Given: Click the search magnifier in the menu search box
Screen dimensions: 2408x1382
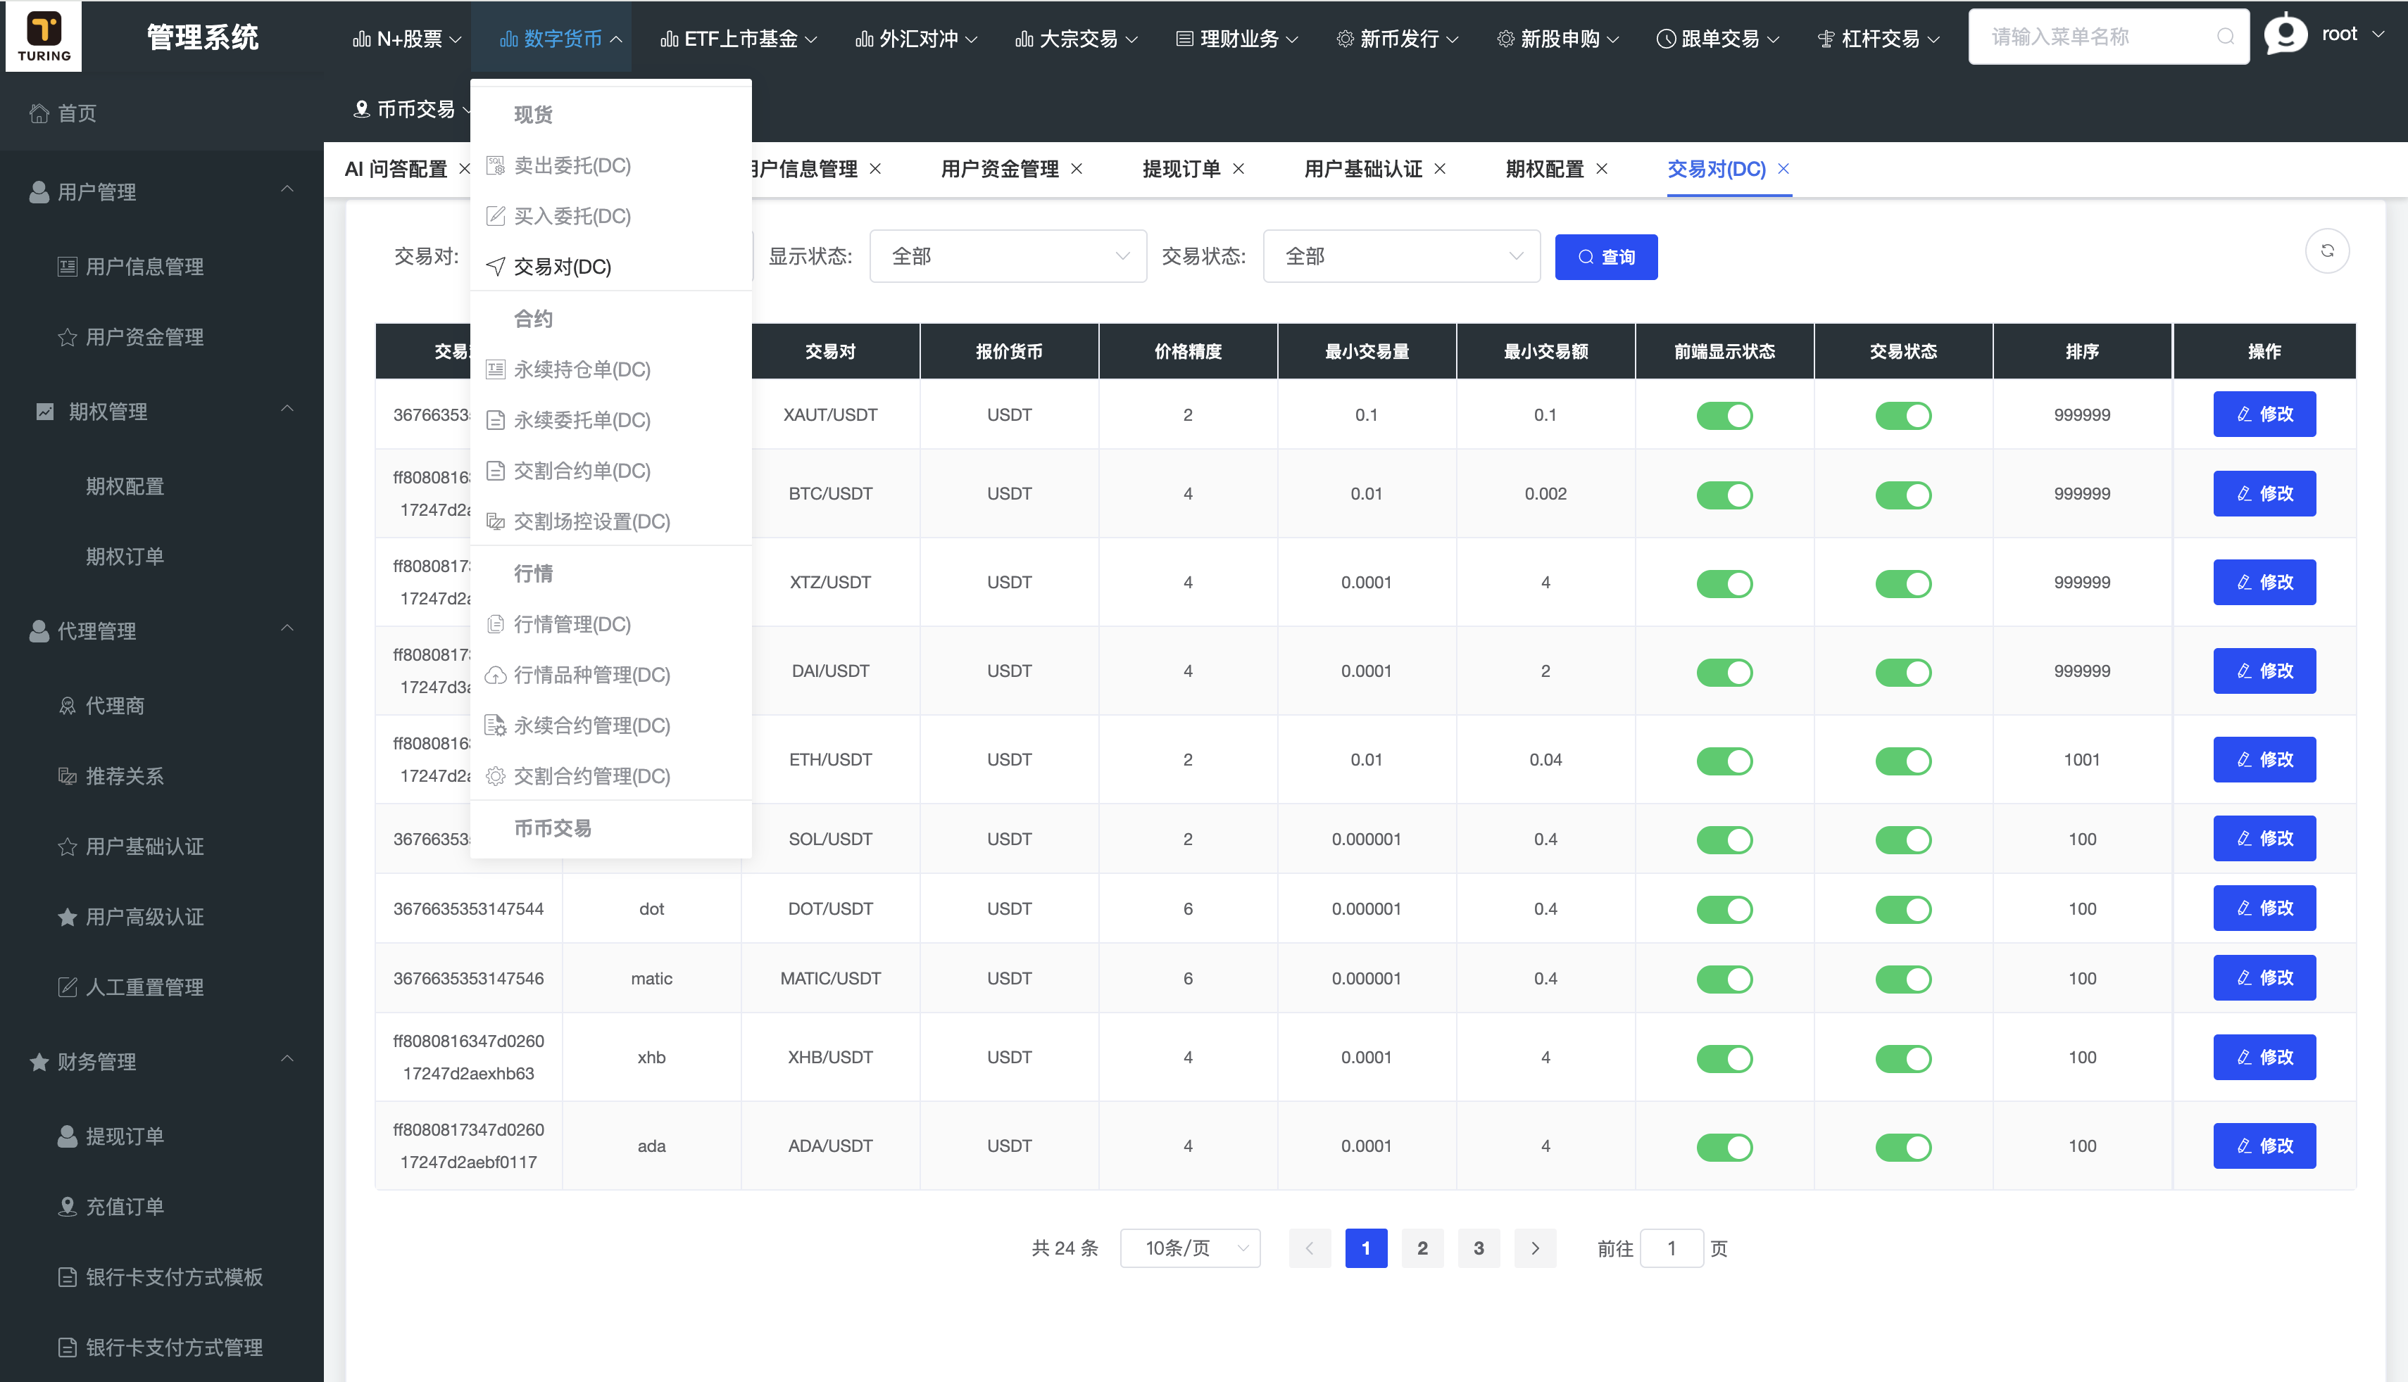Looking at the screenshot, I should [x=2226, y=36].
